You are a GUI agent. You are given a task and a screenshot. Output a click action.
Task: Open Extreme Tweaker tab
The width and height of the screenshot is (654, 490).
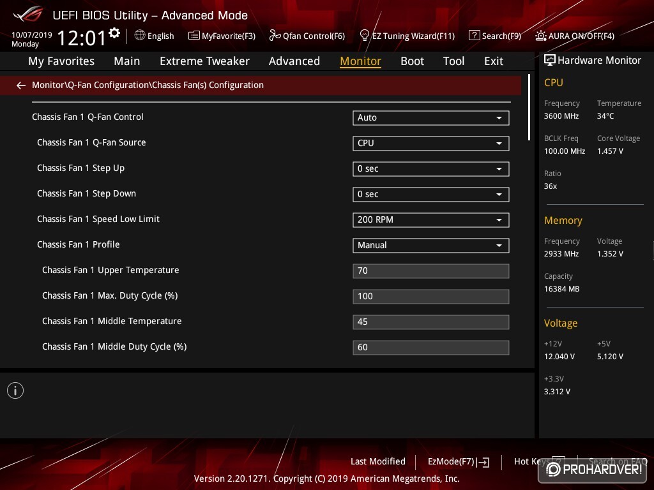204,61
